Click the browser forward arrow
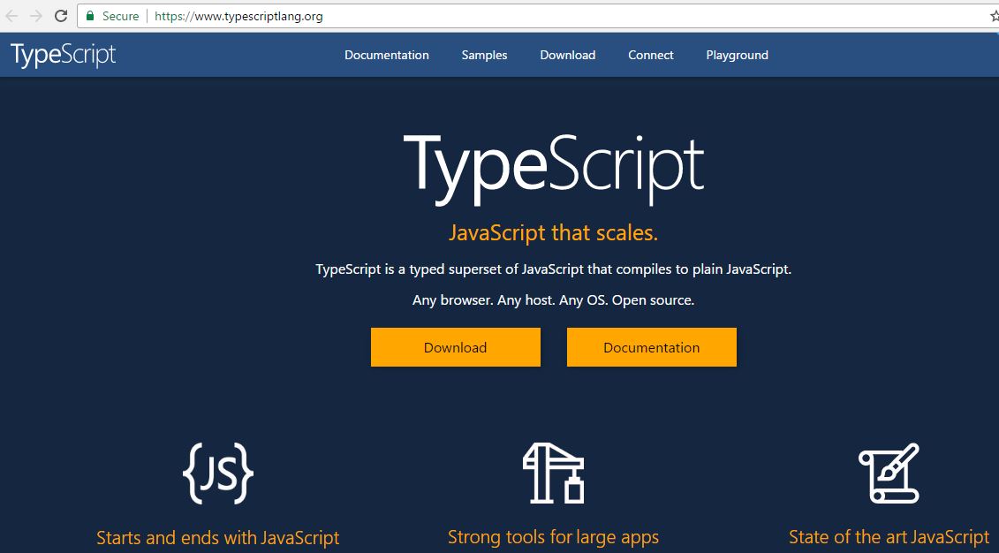Viewport: 999px width, 553px height. tap(35, 16)
